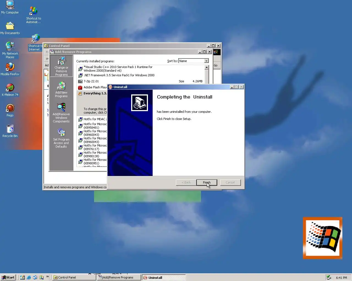352x281 pixels.
Task: Click the Add/Remove Programs title bar icon
Action: pyautogui.click(x=52, y=52)
